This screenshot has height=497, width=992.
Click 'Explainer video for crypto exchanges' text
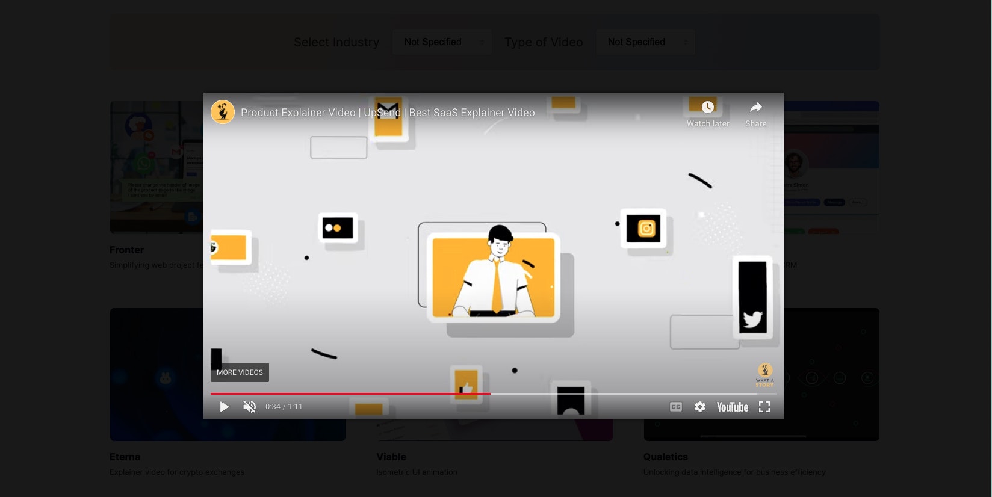point(177,472)
